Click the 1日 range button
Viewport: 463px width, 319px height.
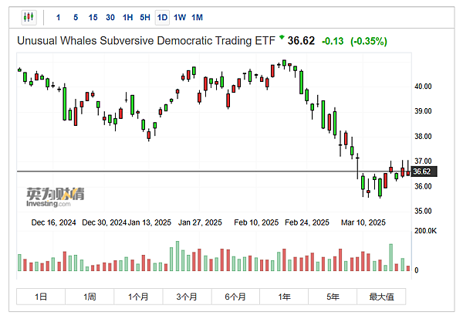point(41,297)
